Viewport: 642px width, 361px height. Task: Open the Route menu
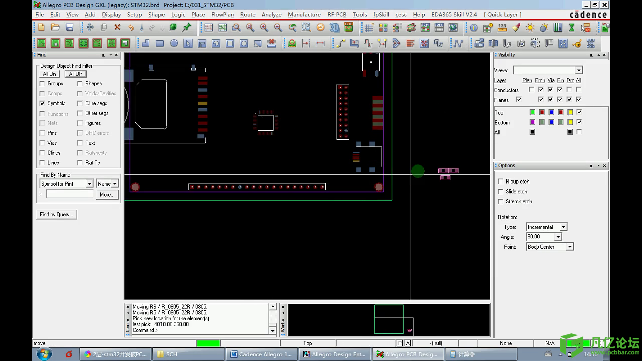tap(248, 14)
